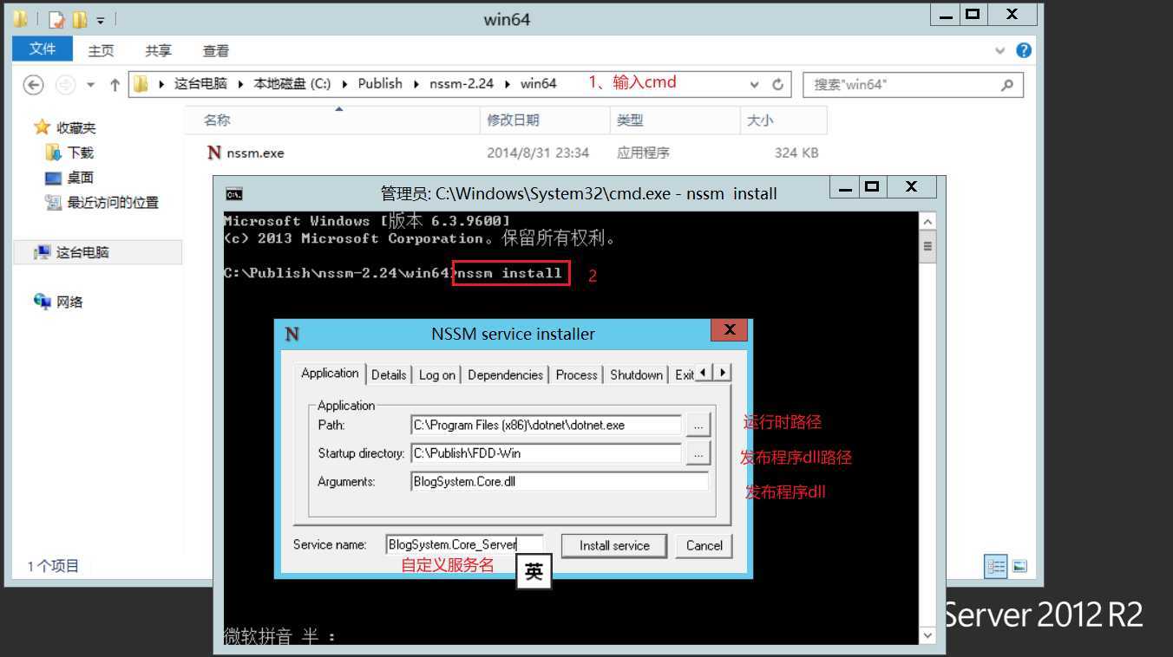Image resolution: width=1173 pixels, height=657 pixels.
Task: Click the cmd scrollbar thumb
Action: tap(927, 246)
